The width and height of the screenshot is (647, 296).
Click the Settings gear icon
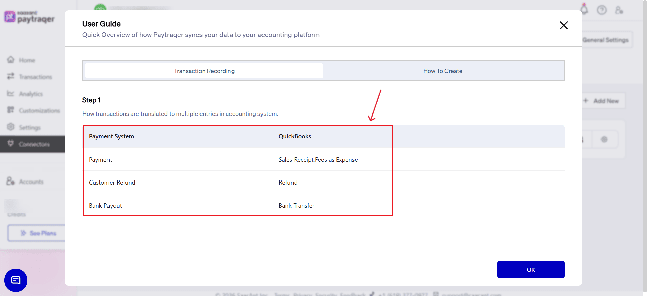click(x=11, y=127)
